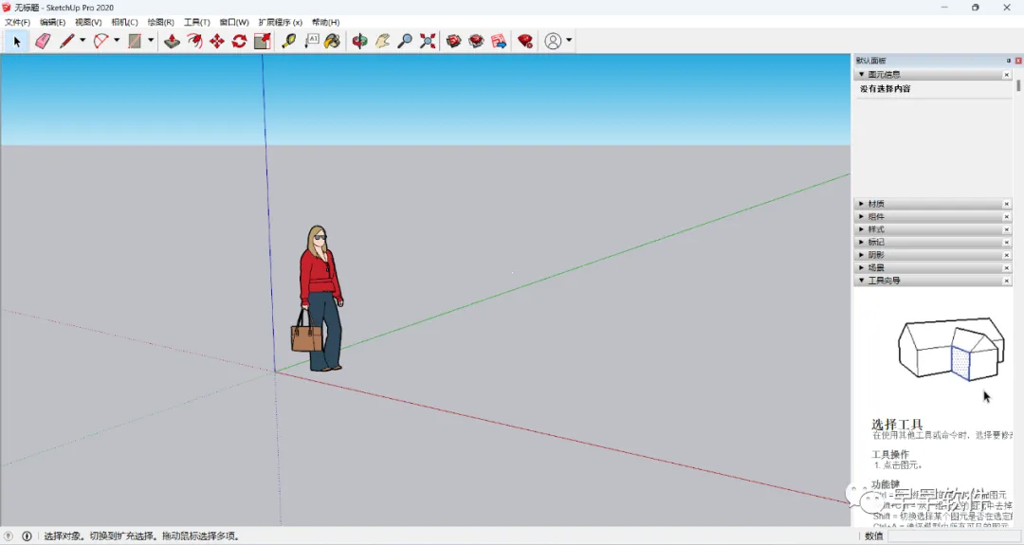Open the 视图(V) menu
1024x545 pixels.
pyautogui.click(x=88, y=22)
